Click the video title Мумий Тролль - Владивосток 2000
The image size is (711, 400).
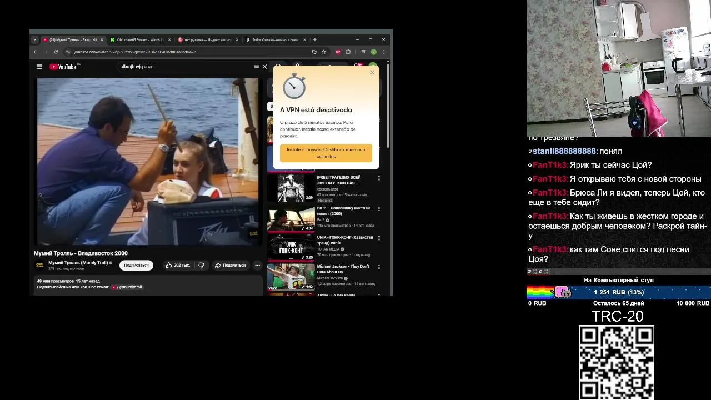81,253
